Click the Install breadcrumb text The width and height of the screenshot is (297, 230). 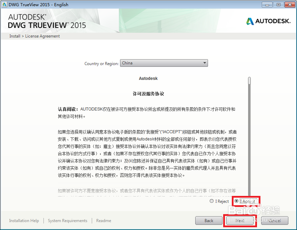click(x=15, y=36)
